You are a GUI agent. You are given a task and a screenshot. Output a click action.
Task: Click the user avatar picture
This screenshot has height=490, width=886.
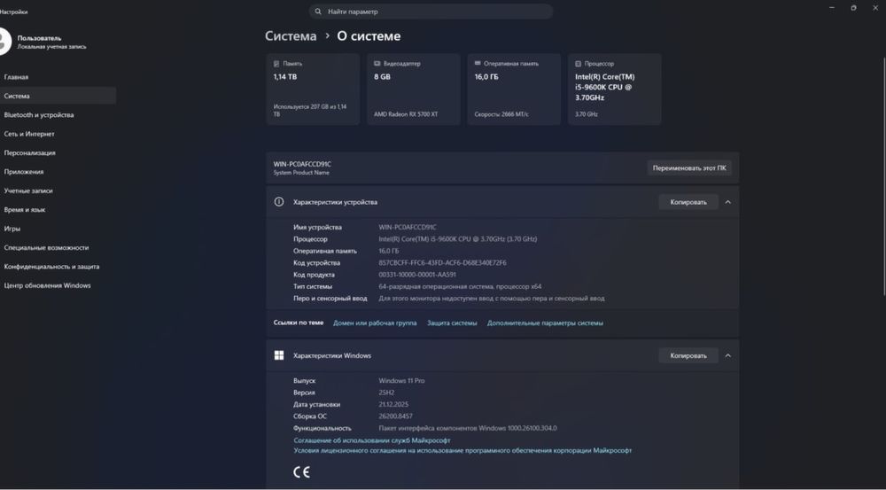[x=4, y=42]
